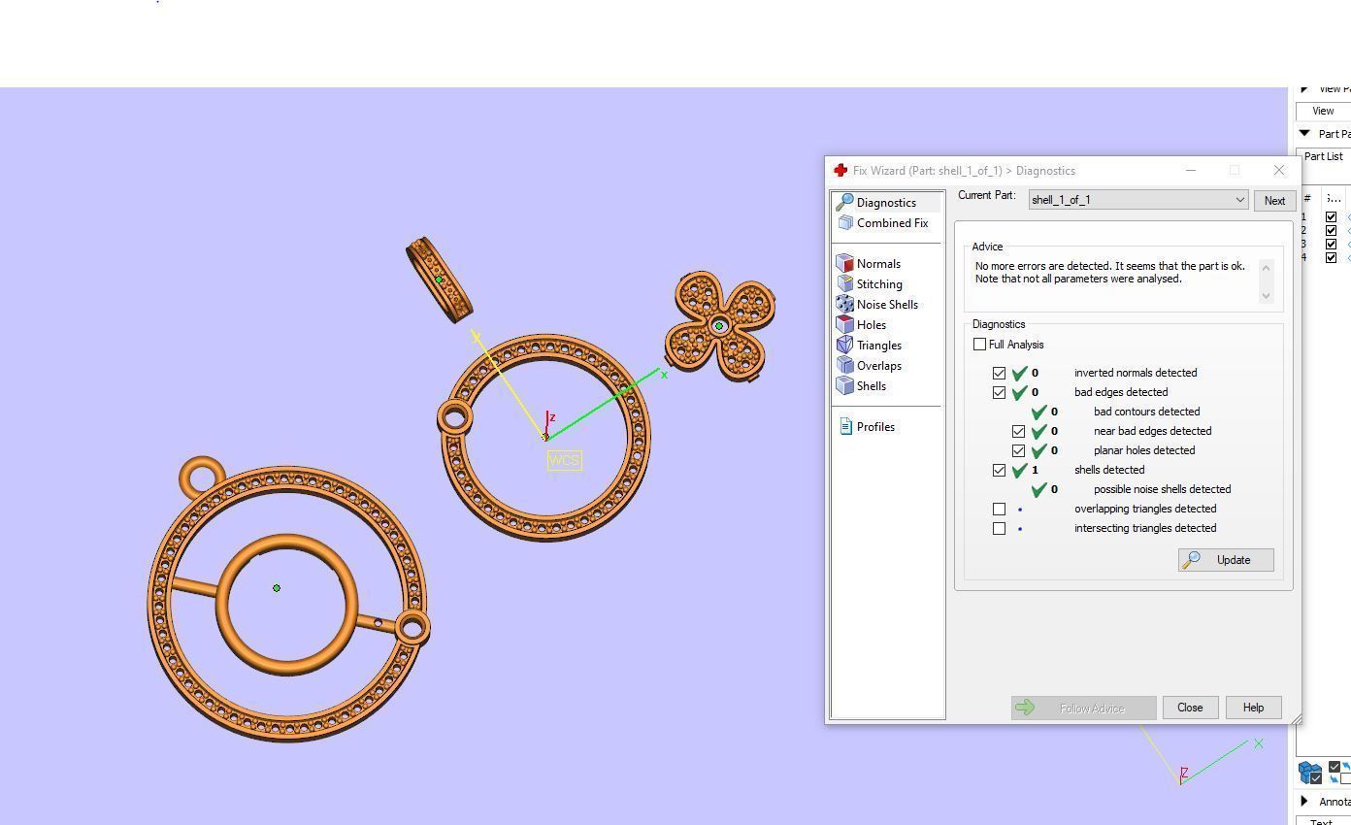The image size is (1351, 825).
Task: Uncheck part 4 in the Part List
Action: tap(1331, 258)
